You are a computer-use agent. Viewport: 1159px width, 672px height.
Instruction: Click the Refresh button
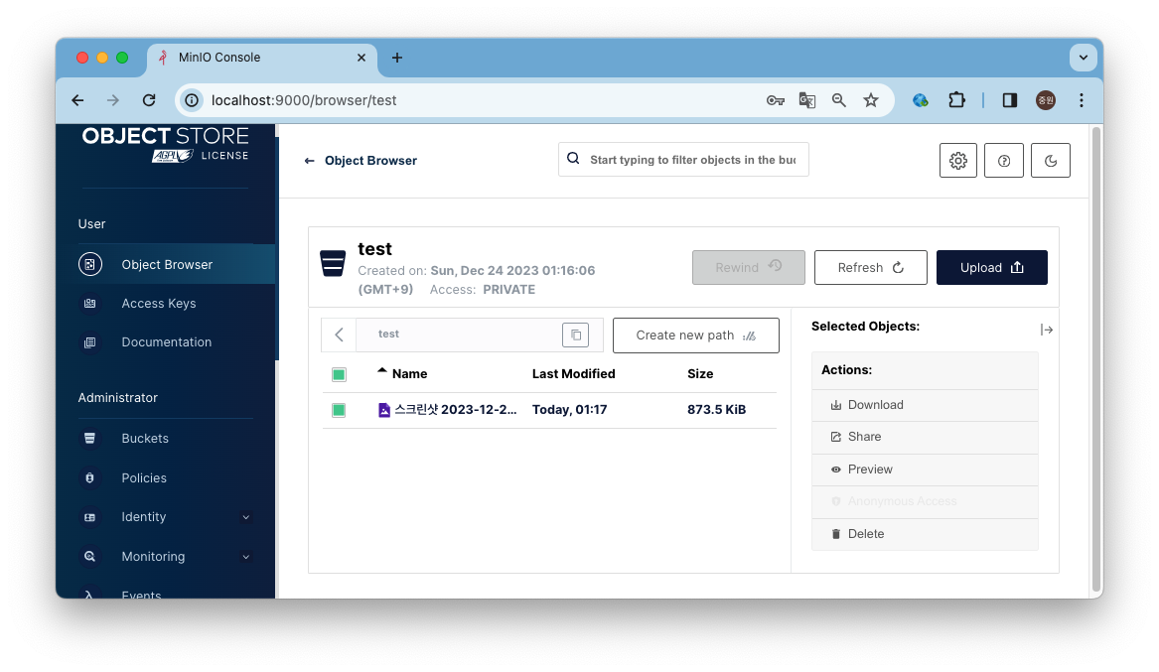871,267
